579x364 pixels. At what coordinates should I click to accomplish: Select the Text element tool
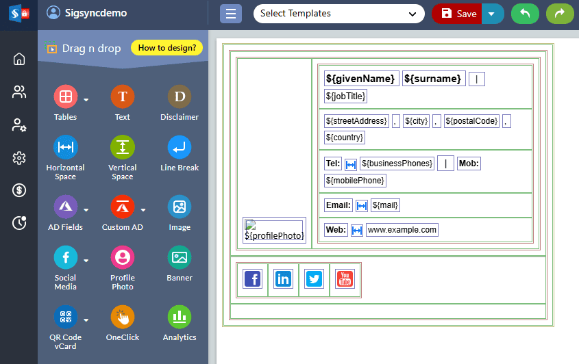[122, 97]
